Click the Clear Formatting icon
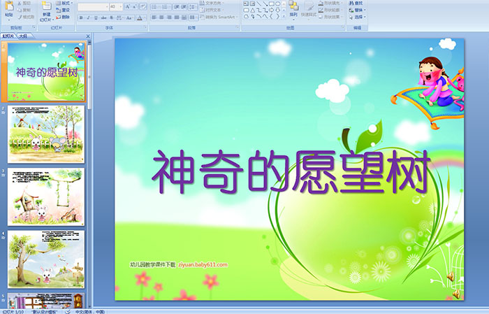This screenshot has width=489, height=314. click(x=143, y=6)
